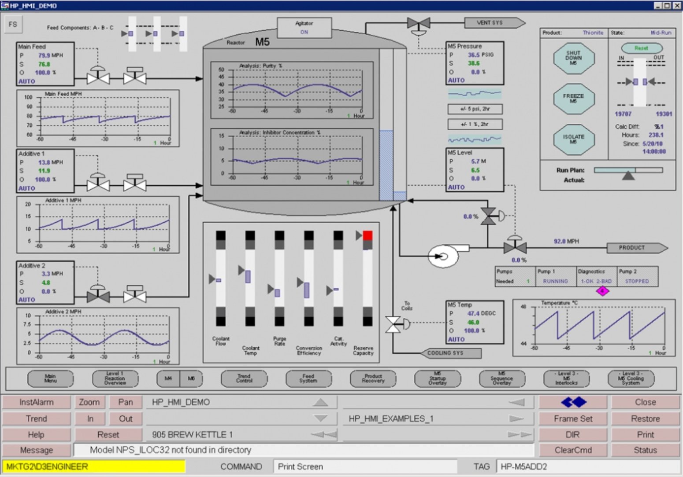Toggle AUTO mode on the Main Feed panel
This screenshot has width=683, height=477.
pyautogui.click(x=26, y=81)
